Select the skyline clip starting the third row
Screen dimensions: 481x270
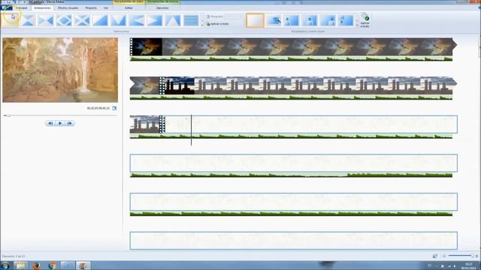pos(144,124)
